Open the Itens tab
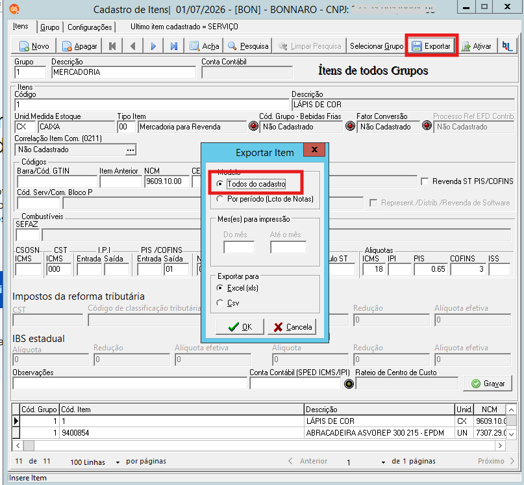This screenshot has width=524, height=485. tap(21, 26)
